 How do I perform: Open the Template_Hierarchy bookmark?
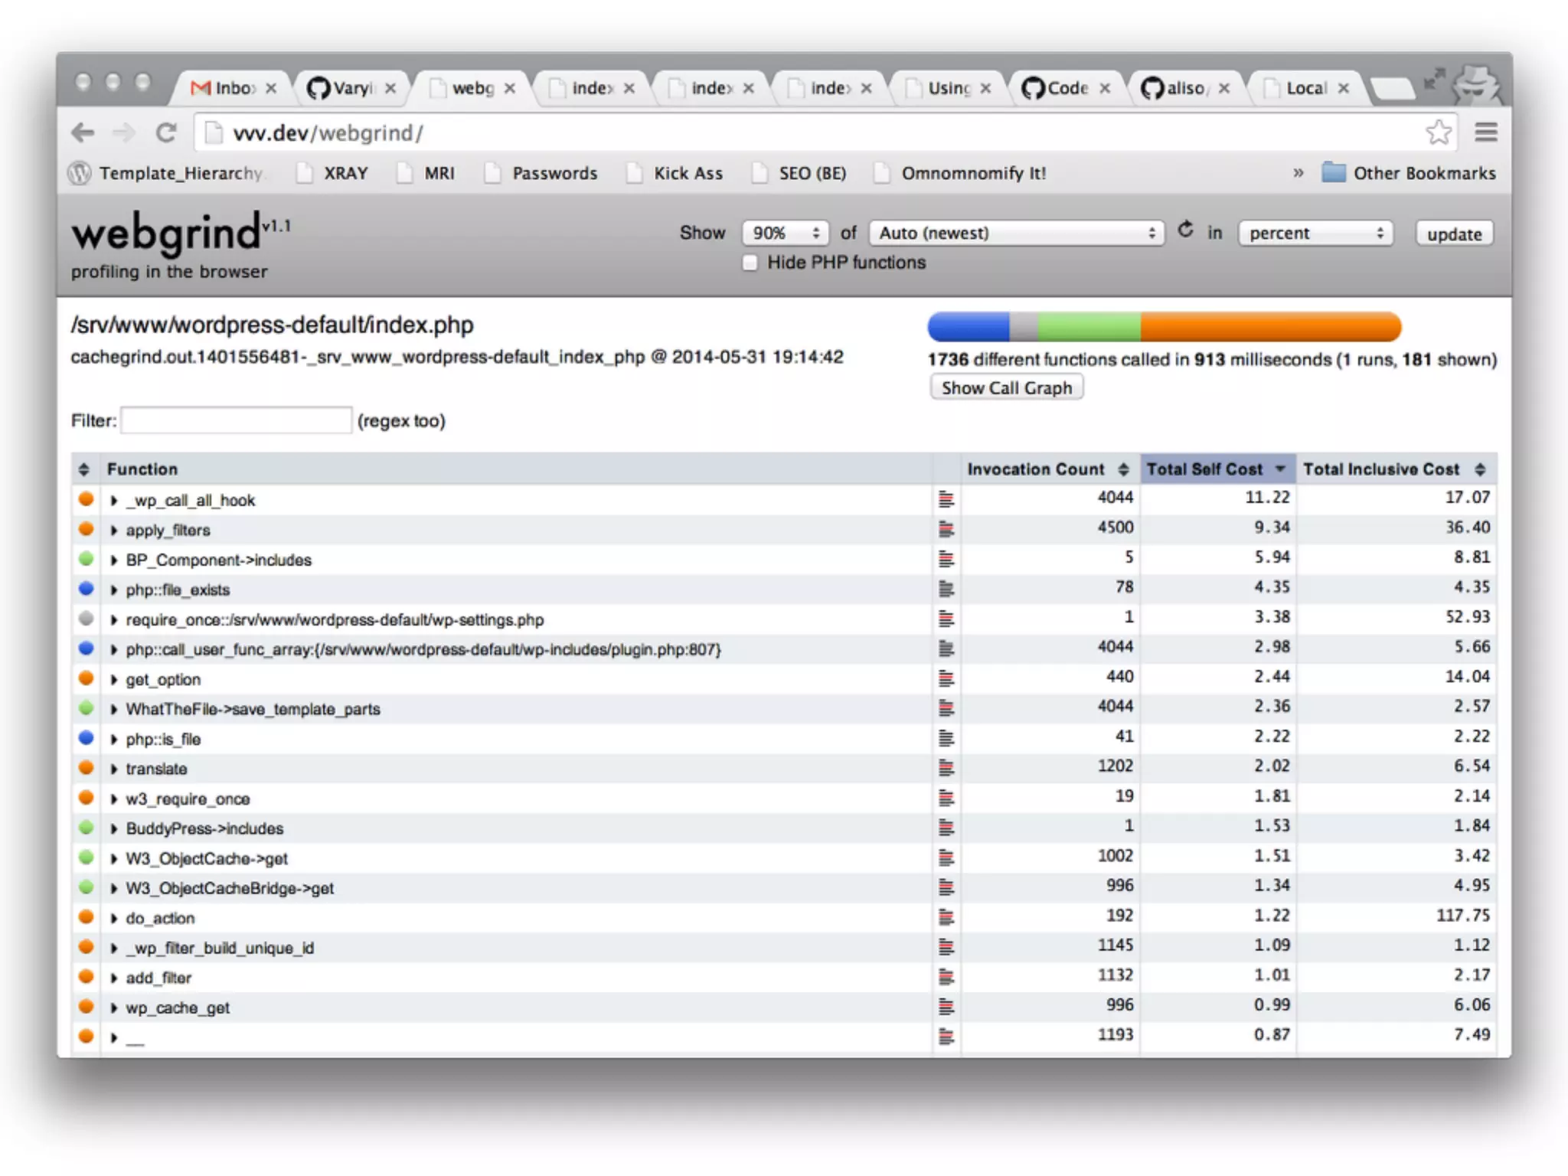coord(167,173)
